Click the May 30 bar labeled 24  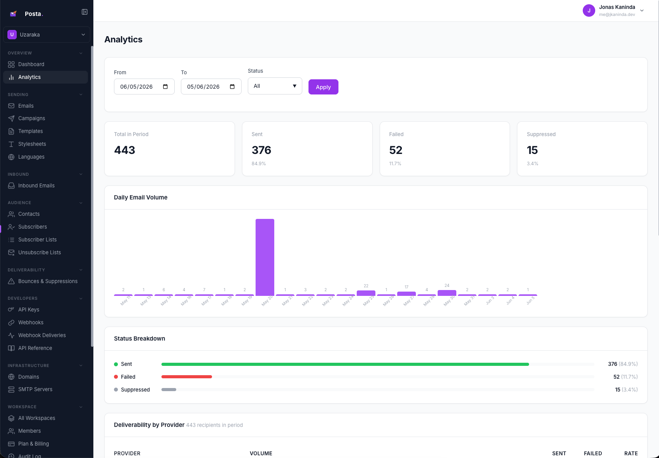[447, 293]
